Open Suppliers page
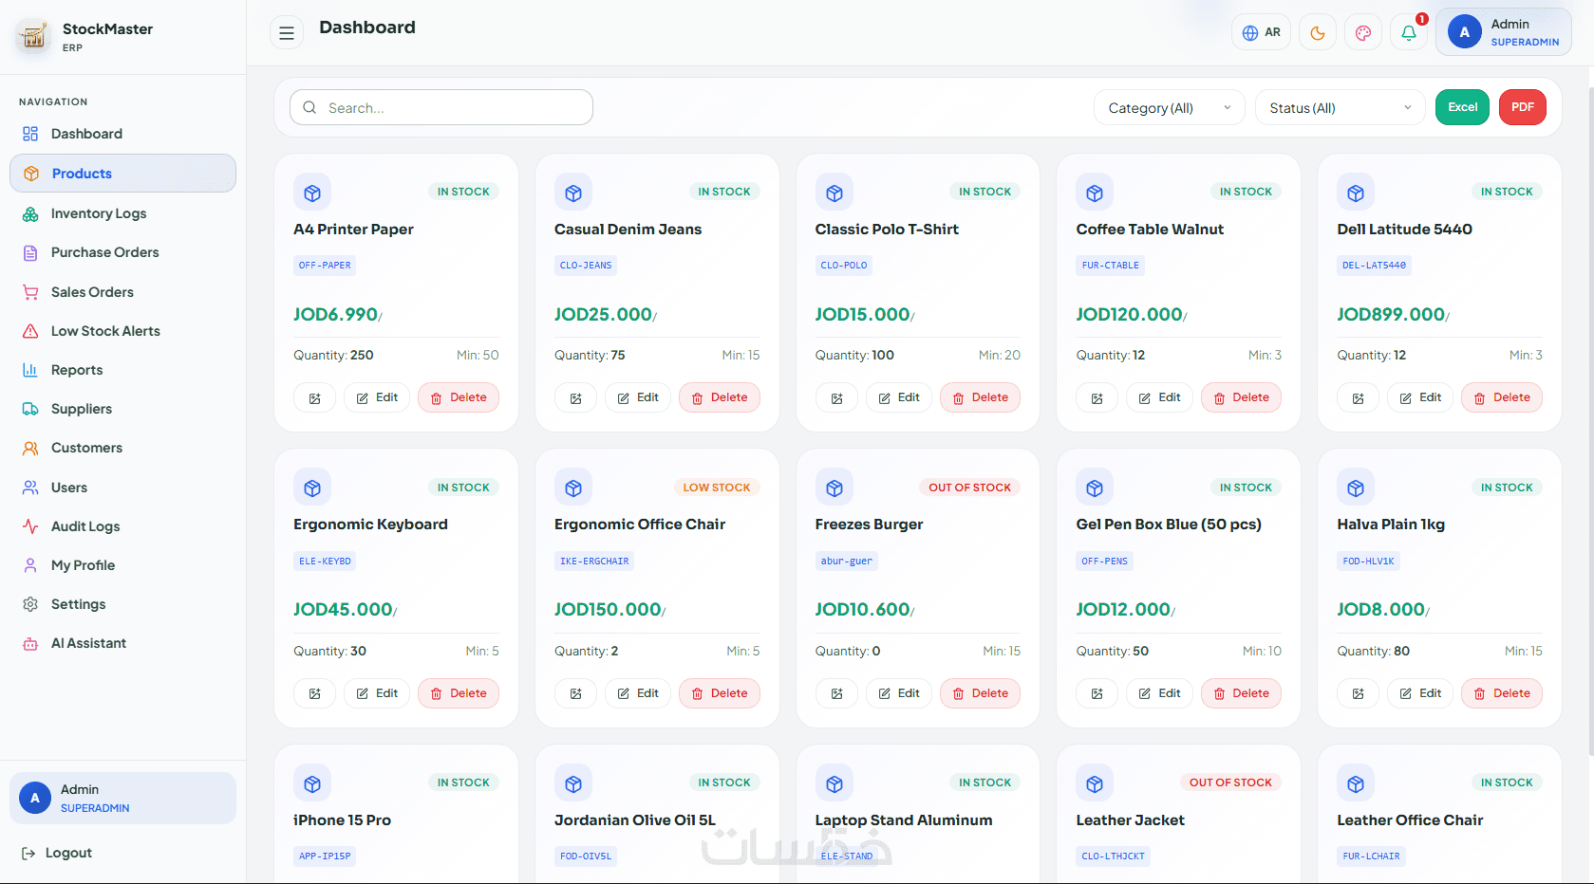The width and height of the screenshot is (1594, 884). point(122,409)
